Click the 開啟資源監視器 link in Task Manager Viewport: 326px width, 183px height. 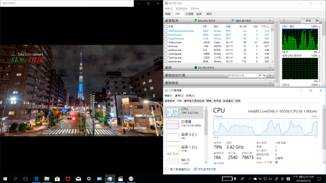(x=207, y=169)
